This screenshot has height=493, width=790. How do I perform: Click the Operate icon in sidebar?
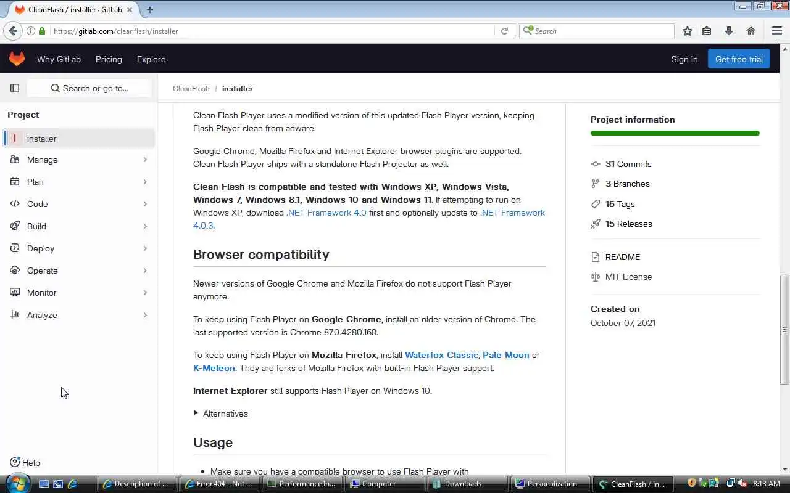[x=15, y=271]
